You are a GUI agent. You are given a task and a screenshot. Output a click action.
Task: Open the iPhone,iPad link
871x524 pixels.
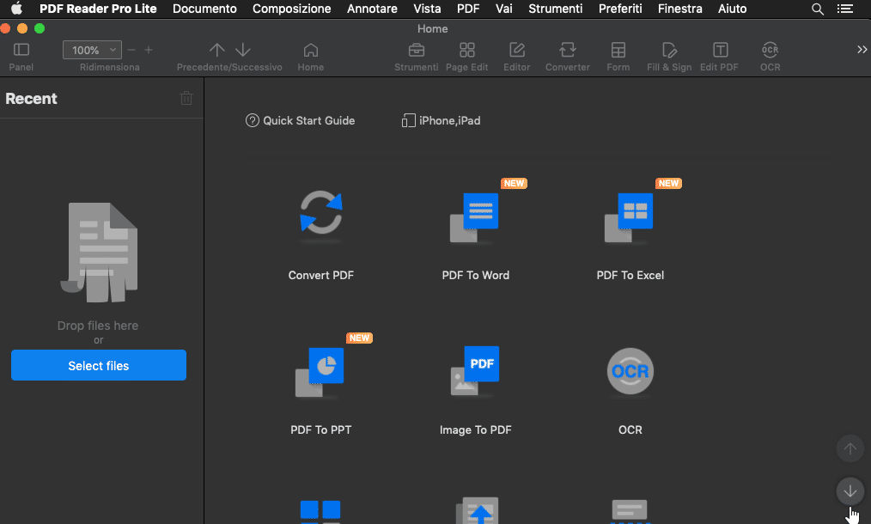pyautogui.click(x=441, y=120)
